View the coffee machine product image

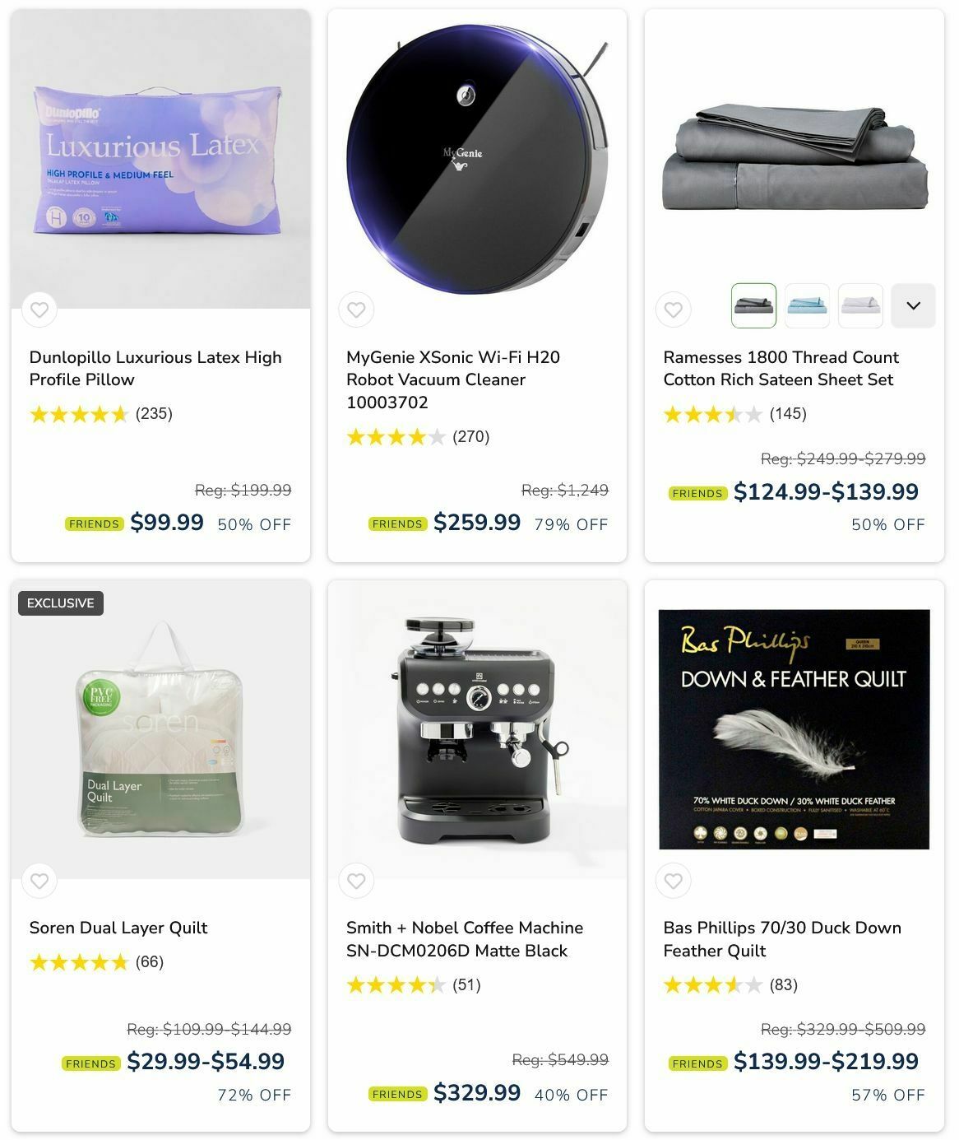click(477, 729)
